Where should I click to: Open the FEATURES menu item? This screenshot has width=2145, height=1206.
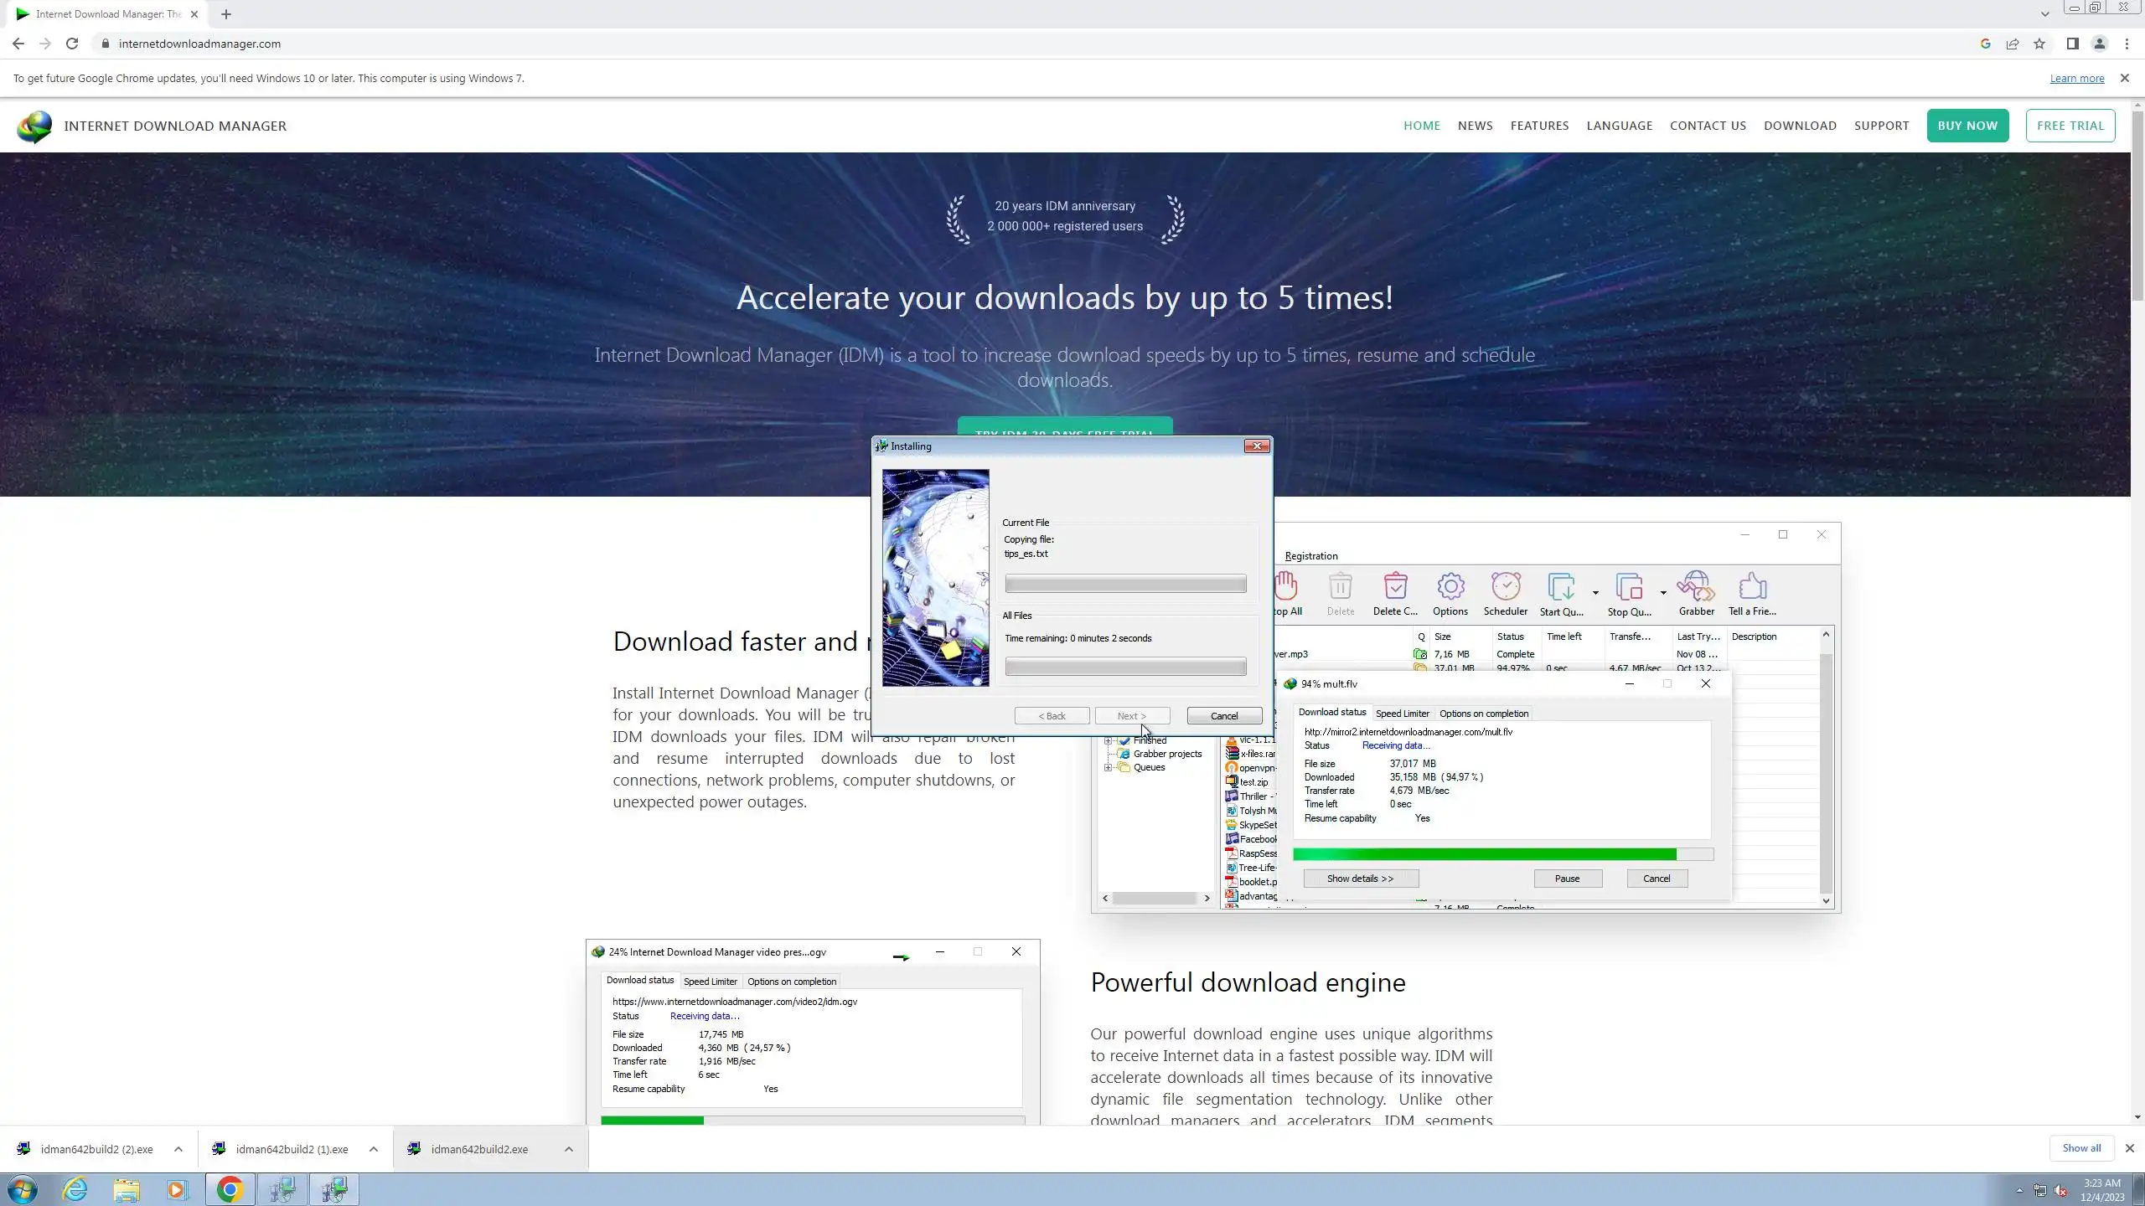tap(1539, 126)
